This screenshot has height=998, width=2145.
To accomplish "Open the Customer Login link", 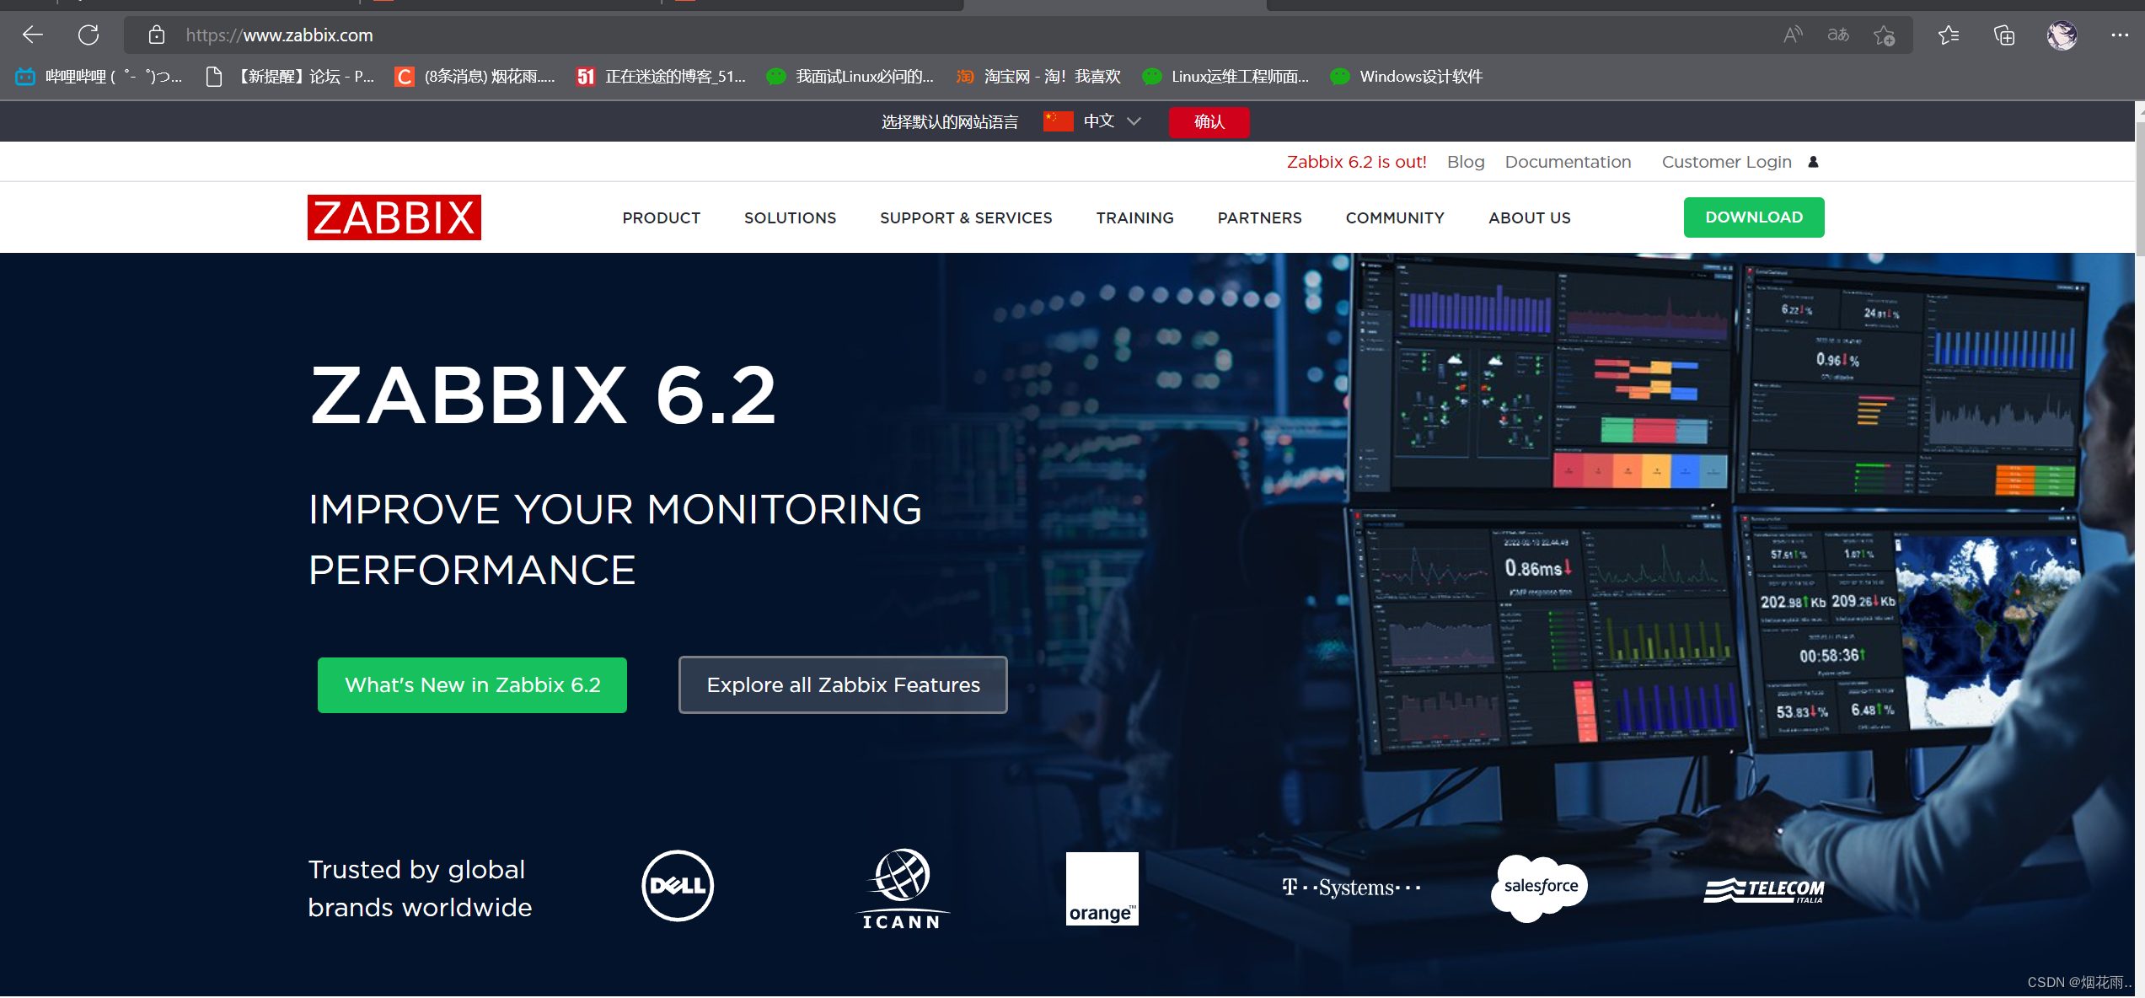I will [x=1726, y=162].
